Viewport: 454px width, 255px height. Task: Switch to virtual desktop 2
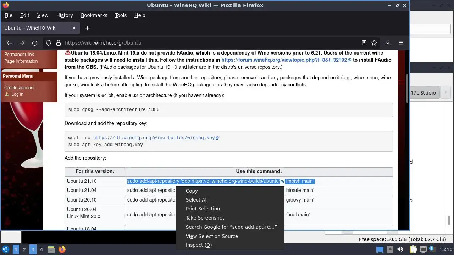24,250
